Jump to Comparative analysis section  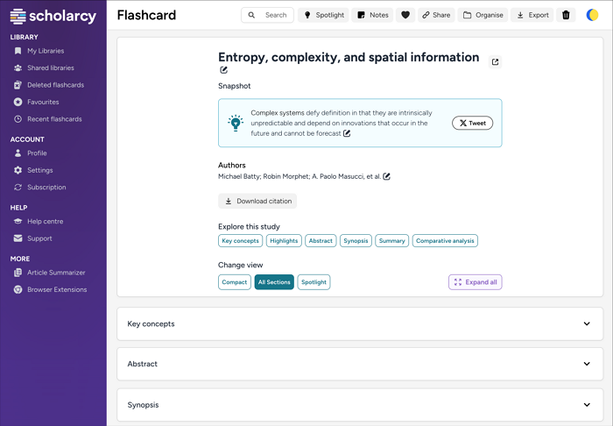[445, 241]
